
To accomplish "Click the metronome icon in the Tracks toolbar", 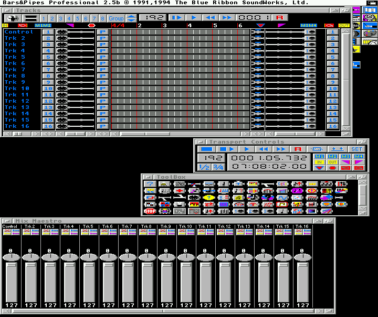I will click(10, 18).
